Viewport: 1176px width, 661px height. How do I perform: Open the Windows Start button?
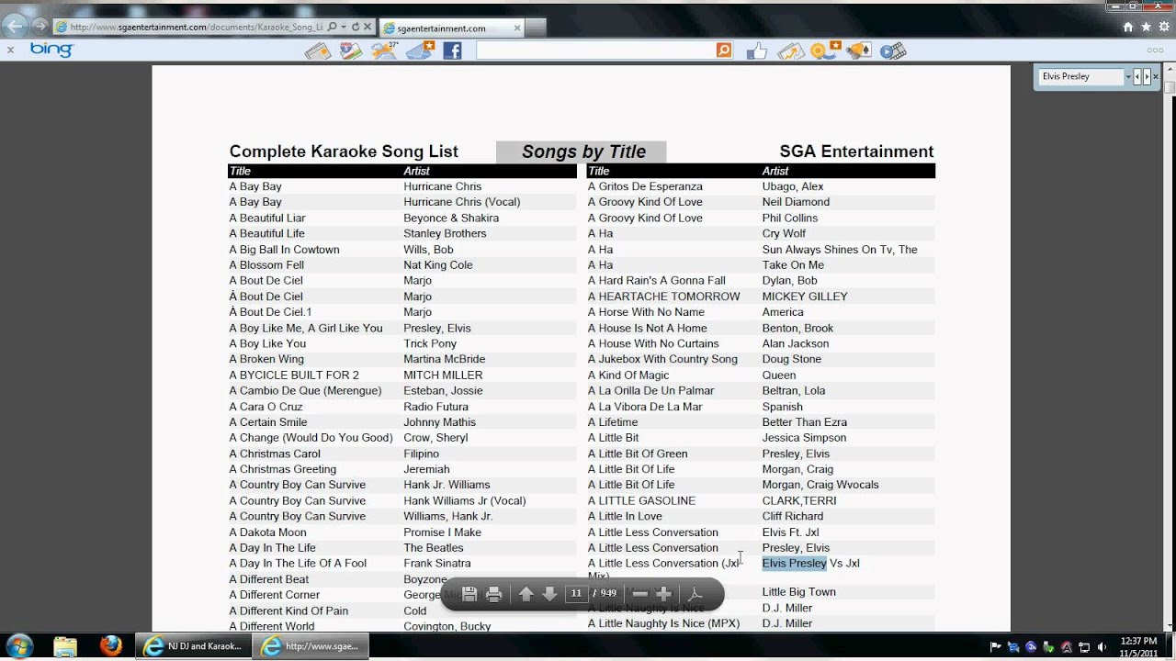(x=19, y=646)
